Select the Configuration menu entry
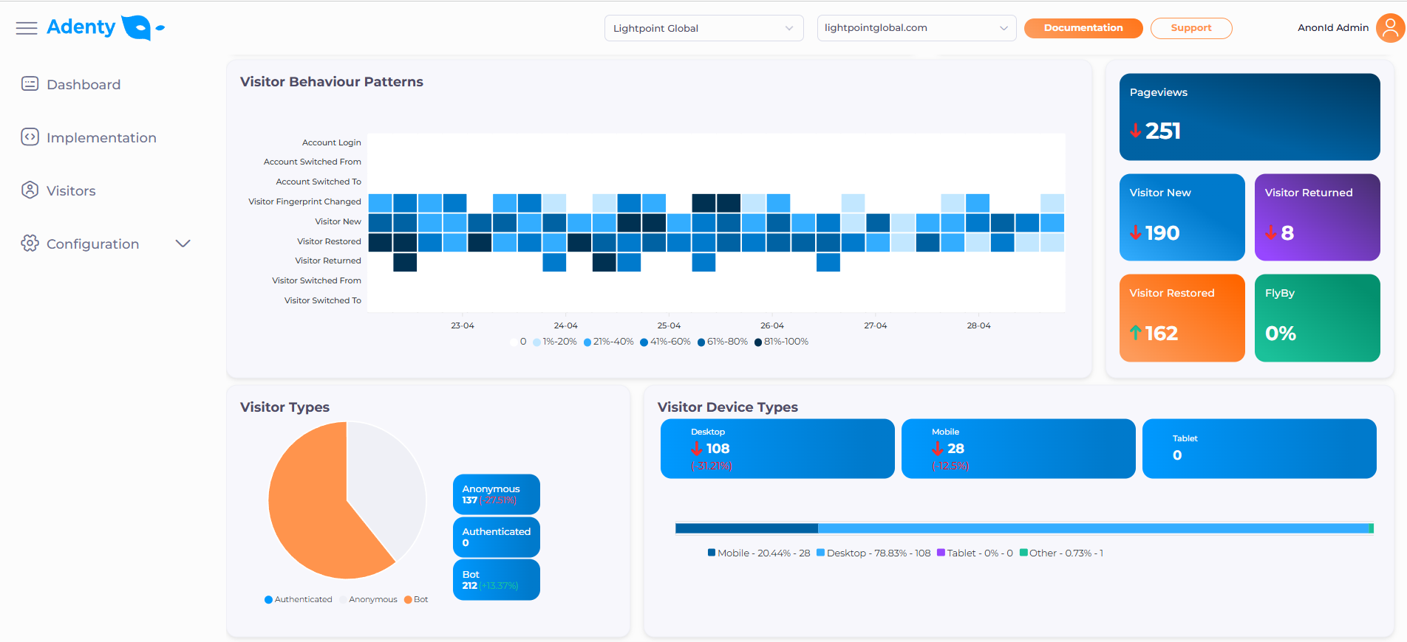 point(92,244)
